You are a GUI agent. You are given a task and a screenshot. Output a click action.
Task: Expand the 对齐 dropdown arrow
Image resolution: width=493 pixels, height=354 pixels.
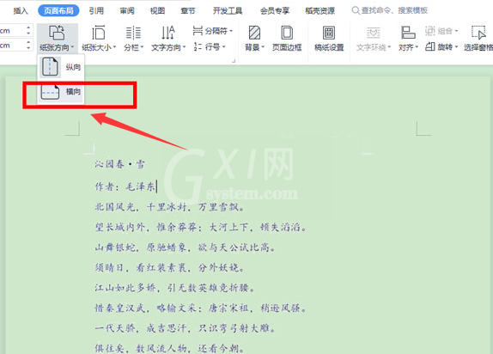(x=417, y=47)
